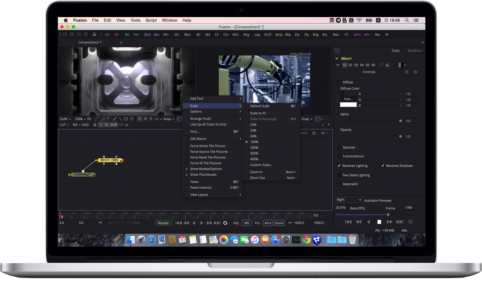The image size is (482, 282).
Task: Select the S2 settings slot
Action: [350, 65]
